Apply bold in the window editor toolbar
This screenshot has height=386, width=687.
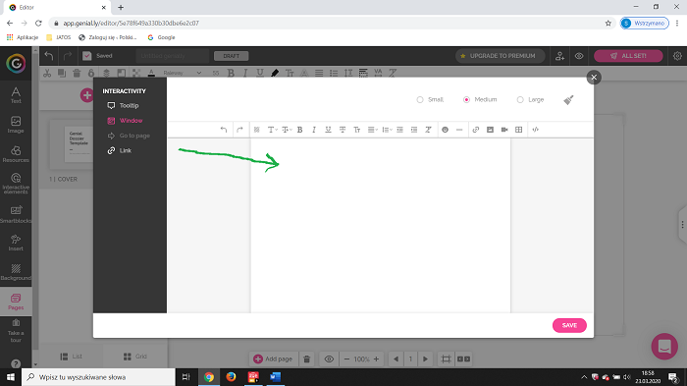299,130
